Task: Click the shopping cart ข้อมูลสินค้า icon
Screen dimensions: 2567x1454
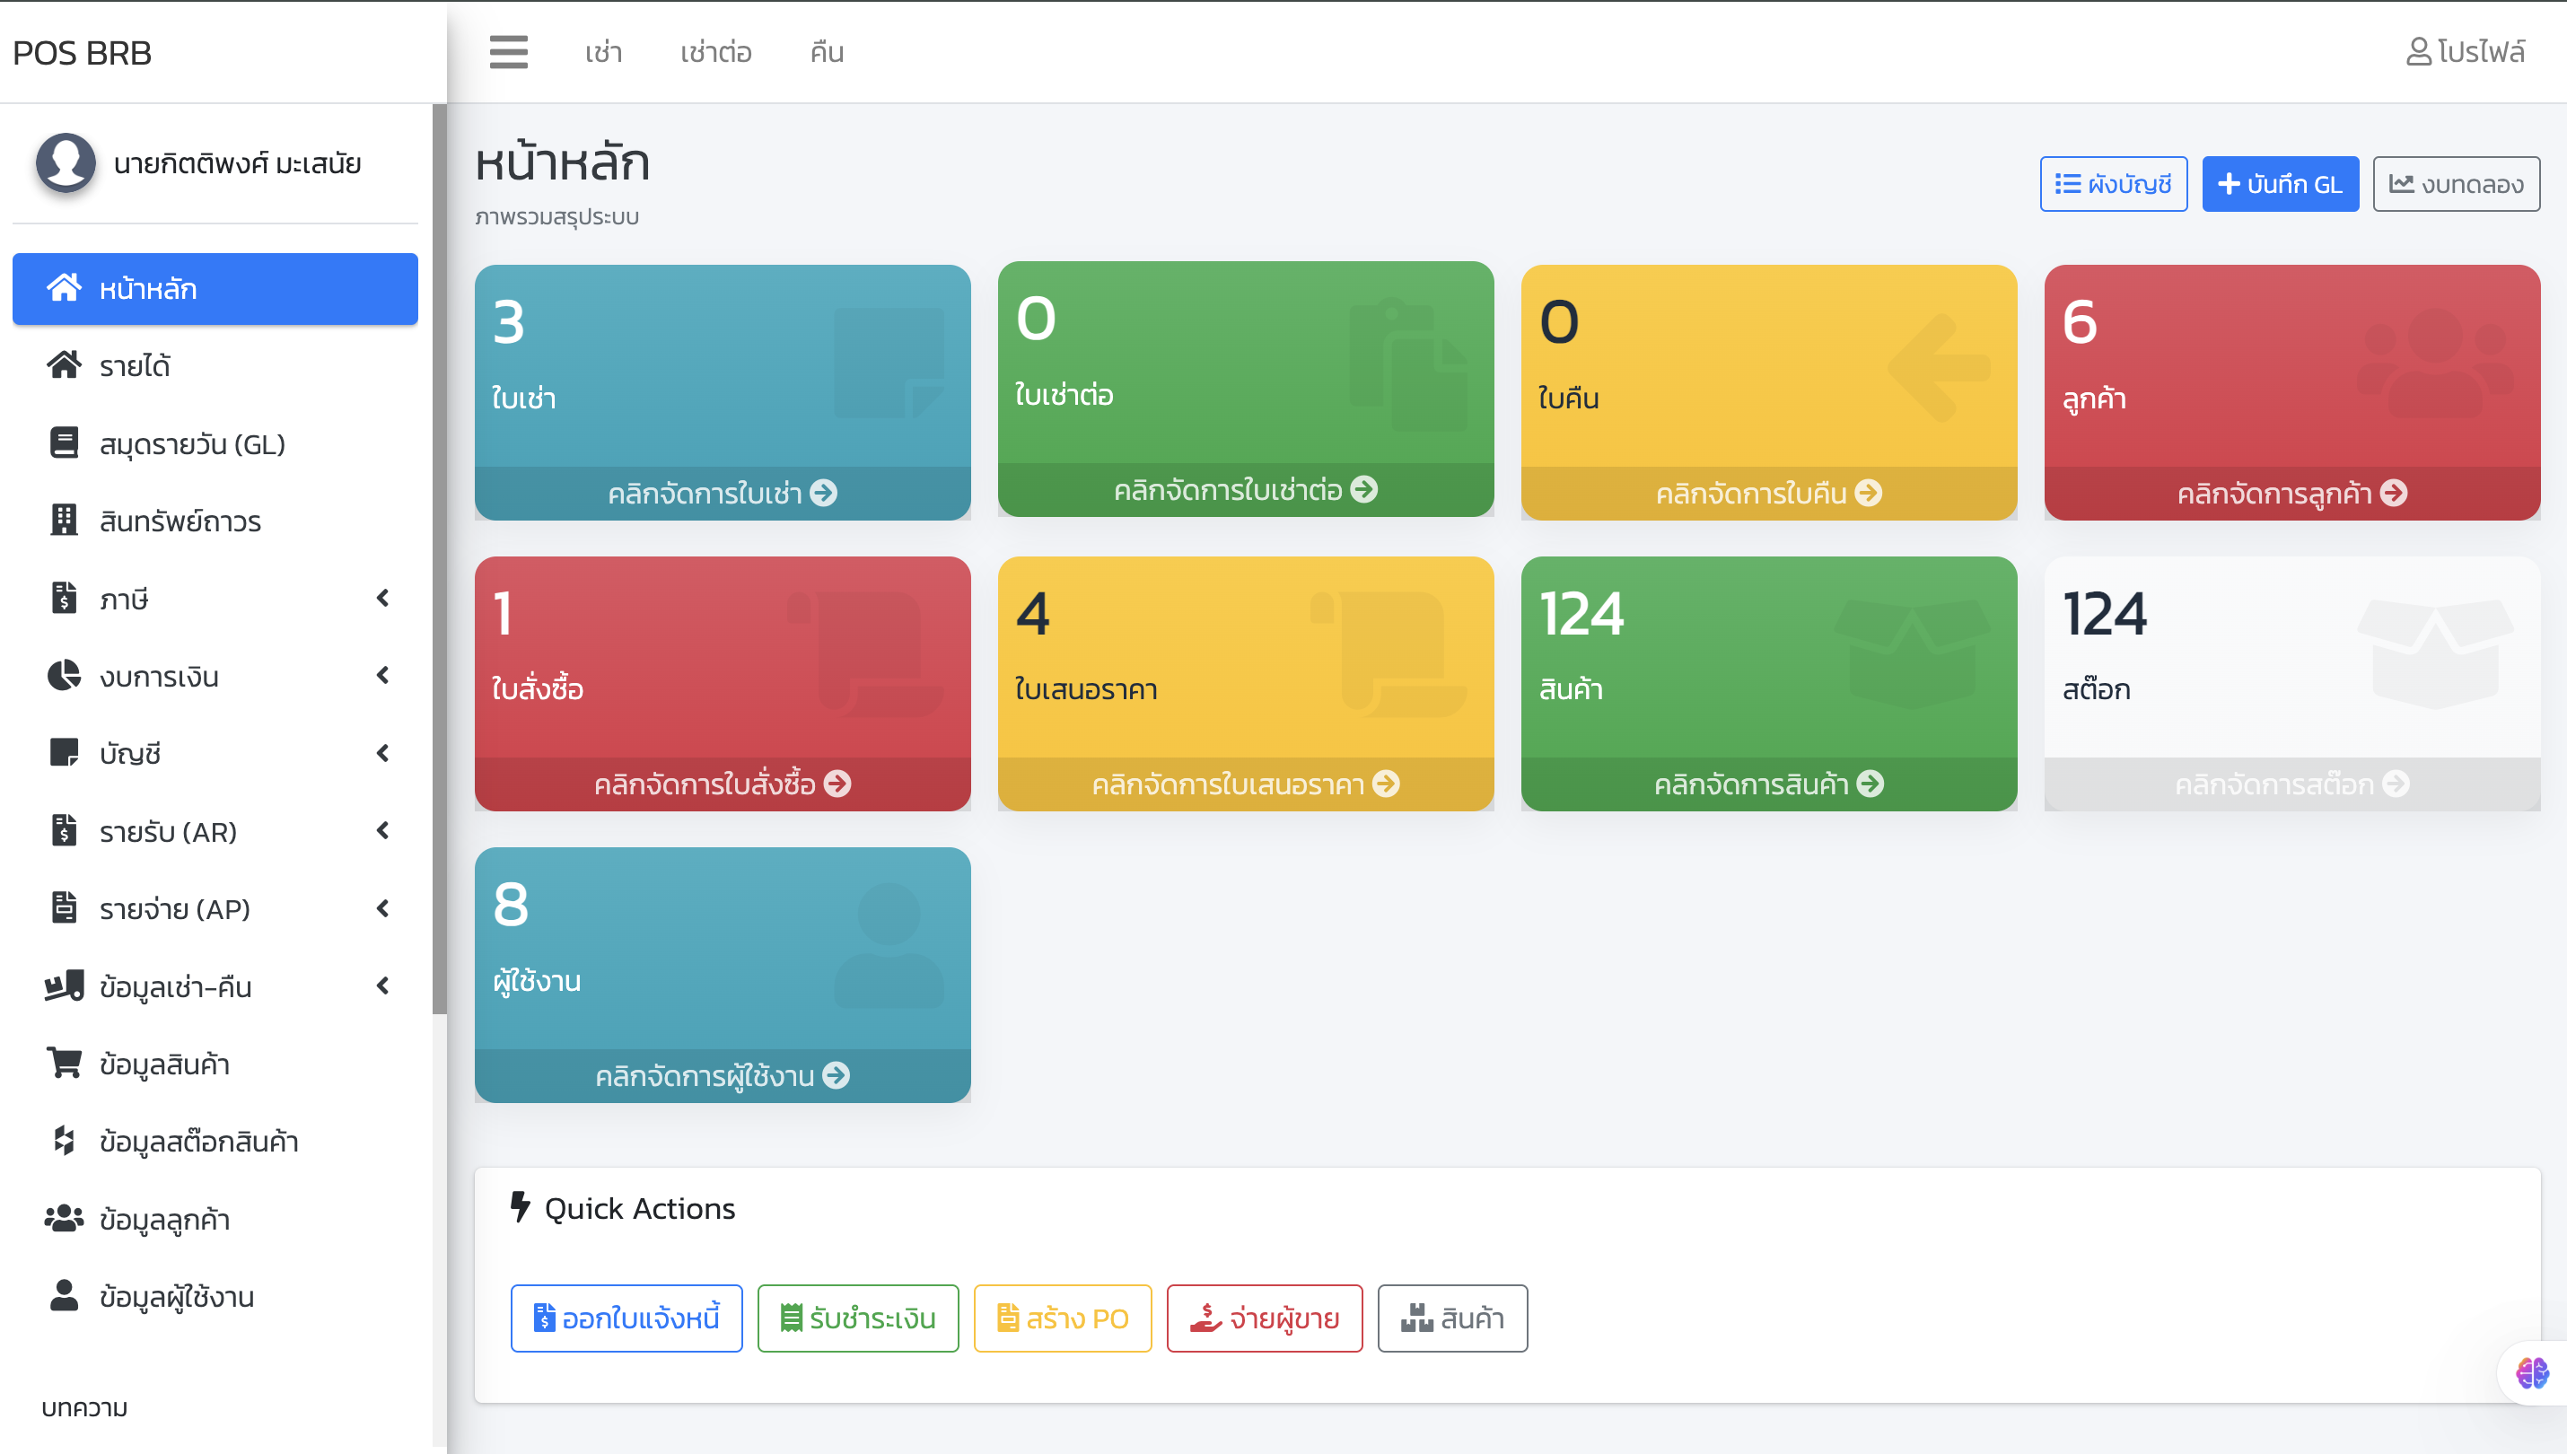Action: (x=64, y=1064)
